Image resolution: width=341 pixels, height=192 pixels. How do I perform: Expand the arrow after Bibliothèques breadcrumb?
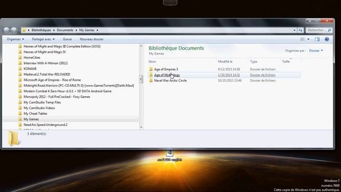click(54, 30)
